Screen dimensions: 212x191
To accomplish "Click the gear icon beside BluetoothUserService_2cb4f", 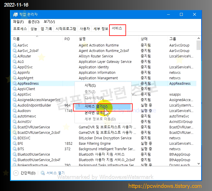I will pos(15,160).
